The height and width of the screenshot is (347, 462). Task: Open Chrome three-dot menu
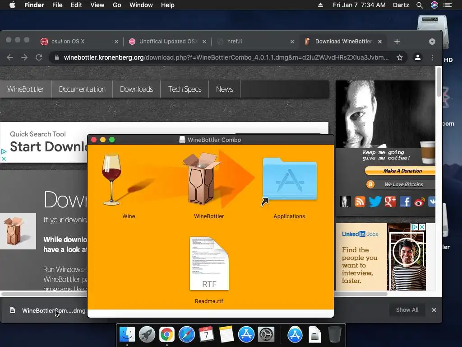click(432, 57)
